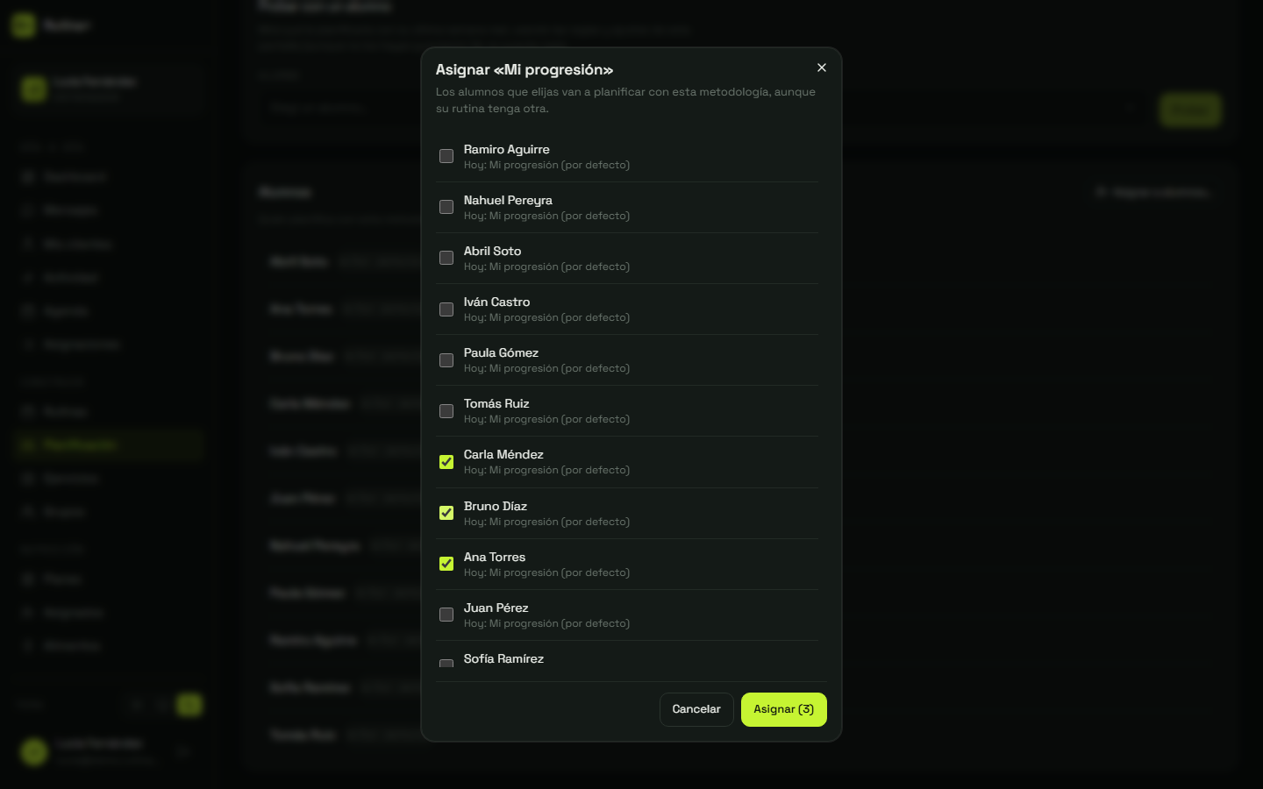Close the Asignar dialog with the X icon
This screenshot has width=1263, height=789.
821,68
